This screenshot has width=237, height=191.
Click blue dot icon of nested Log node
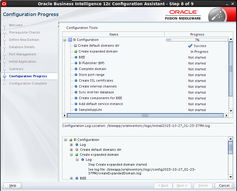pos(83,160)
